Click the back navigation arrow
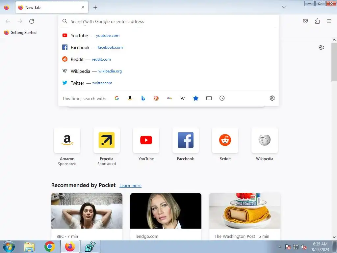This screenshot has height=253, width=337. [x=8, y=21]
